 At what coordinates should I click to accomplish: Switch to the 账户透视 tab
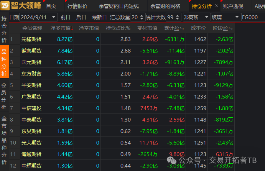(233, 6)
